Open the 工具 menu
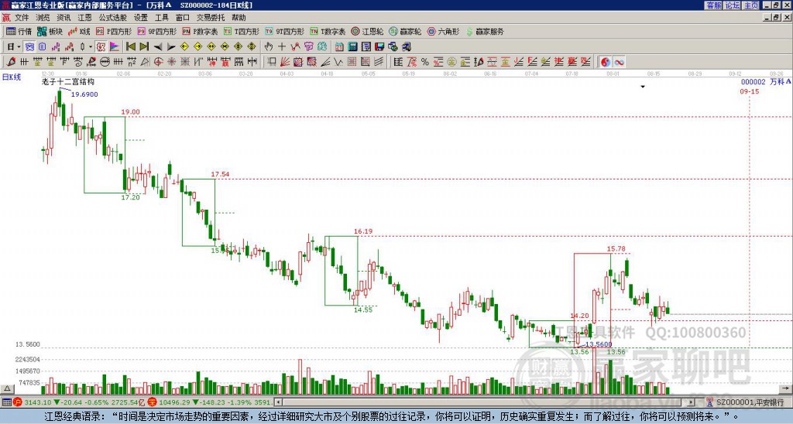This screenshot has height=424, width=793. click(x=161, y=18)
